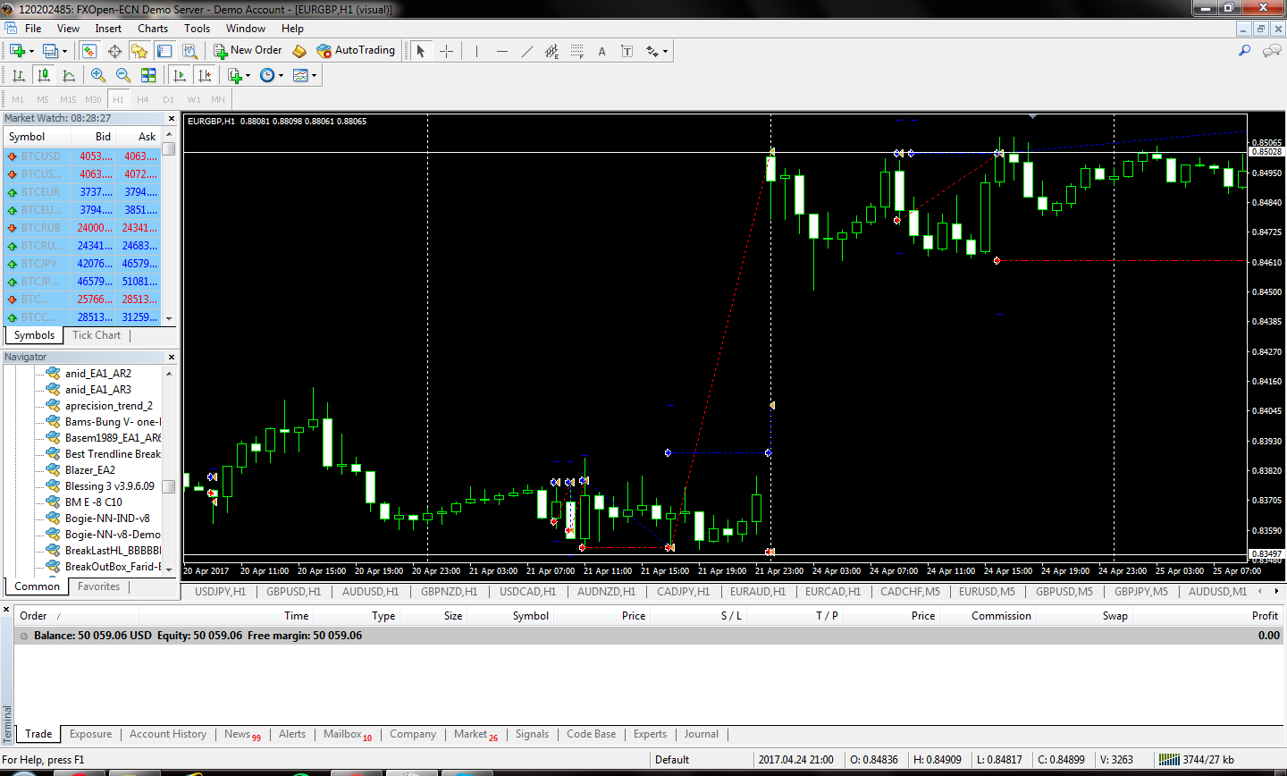
Task: Toggle the Terminal window button
Action: pos(164,51)
